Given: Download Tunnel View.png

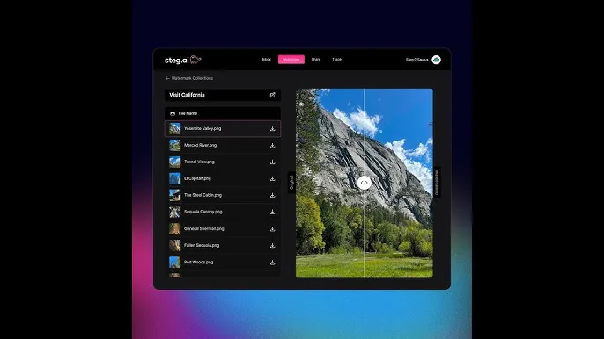Looking at the screenshot, I should coord(272,162).
